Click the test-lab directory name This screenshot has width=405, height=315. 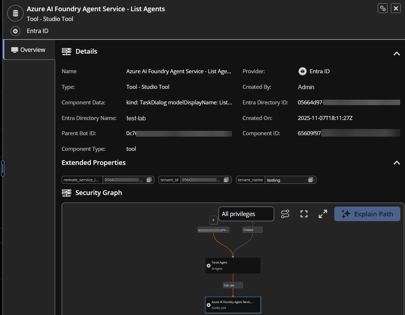pos(136,118)
